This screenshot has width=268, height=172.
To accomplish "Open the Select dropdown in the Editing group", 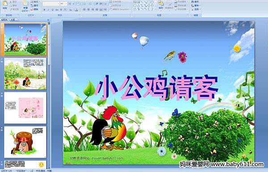I will coord(196,9).
